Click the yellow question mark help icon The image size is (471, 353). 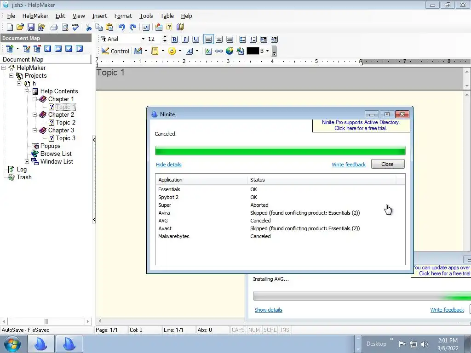click(169, 27)
